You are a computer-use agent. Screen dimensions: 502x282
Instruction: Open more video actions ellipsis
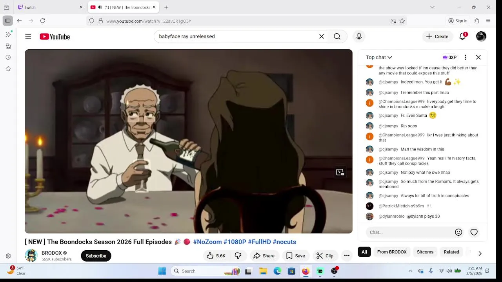pyautogui.click(x=347, y=256)
